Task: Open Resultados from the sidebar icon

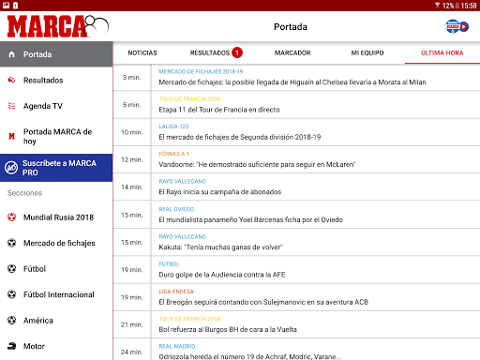Action: tap(11, 80)
